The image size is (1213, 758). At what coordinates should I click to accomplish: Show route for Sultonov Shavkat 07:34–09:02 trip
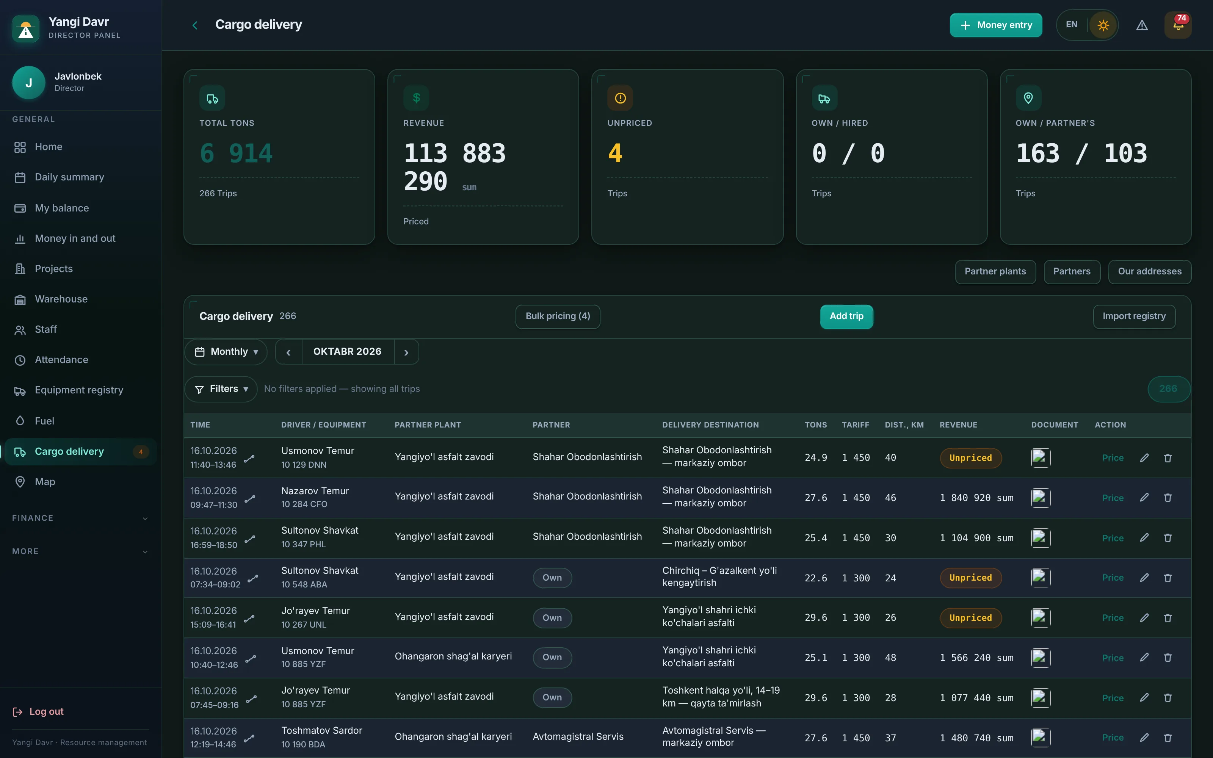252,578
